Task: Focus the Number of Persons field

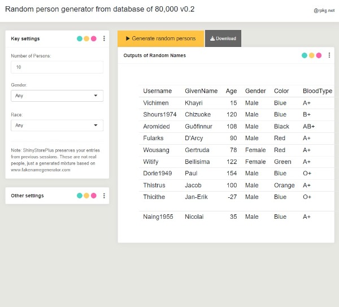Action: click(57, 67)
